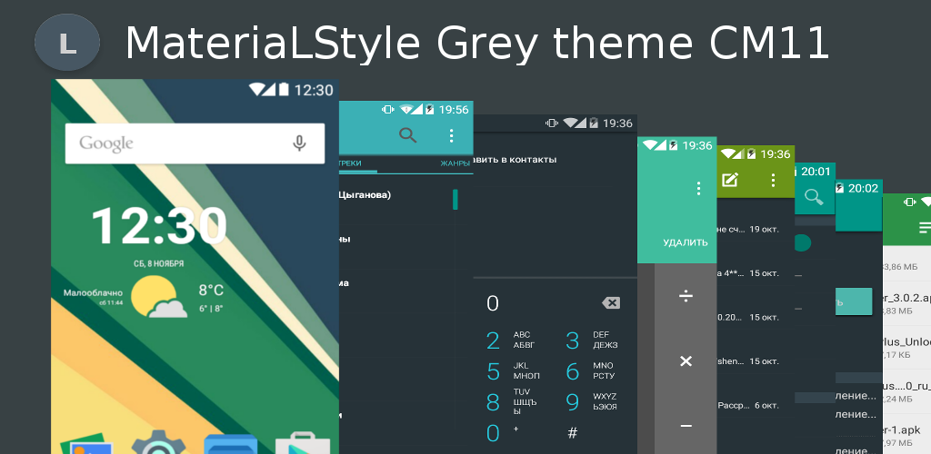
Task: Open the blue folder app in the dock
Action: click(230, 445)
